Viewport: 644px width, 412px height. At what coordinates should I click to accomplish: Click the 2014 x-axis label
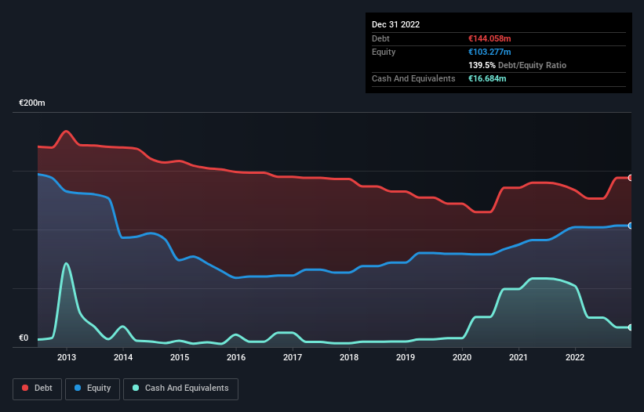pyautogui.click(x=123, y=357)
